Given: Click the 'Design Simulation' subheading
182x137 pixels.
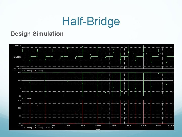Looking at the screenshot, I should pos(37,34).
